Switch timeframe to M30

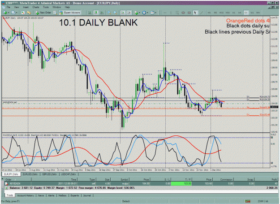228,13
